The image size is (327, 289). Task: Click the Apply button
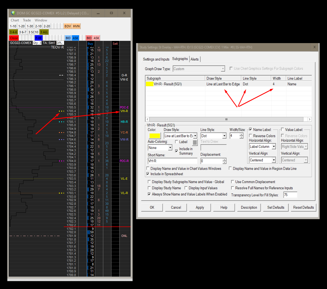tap(200, 207)
